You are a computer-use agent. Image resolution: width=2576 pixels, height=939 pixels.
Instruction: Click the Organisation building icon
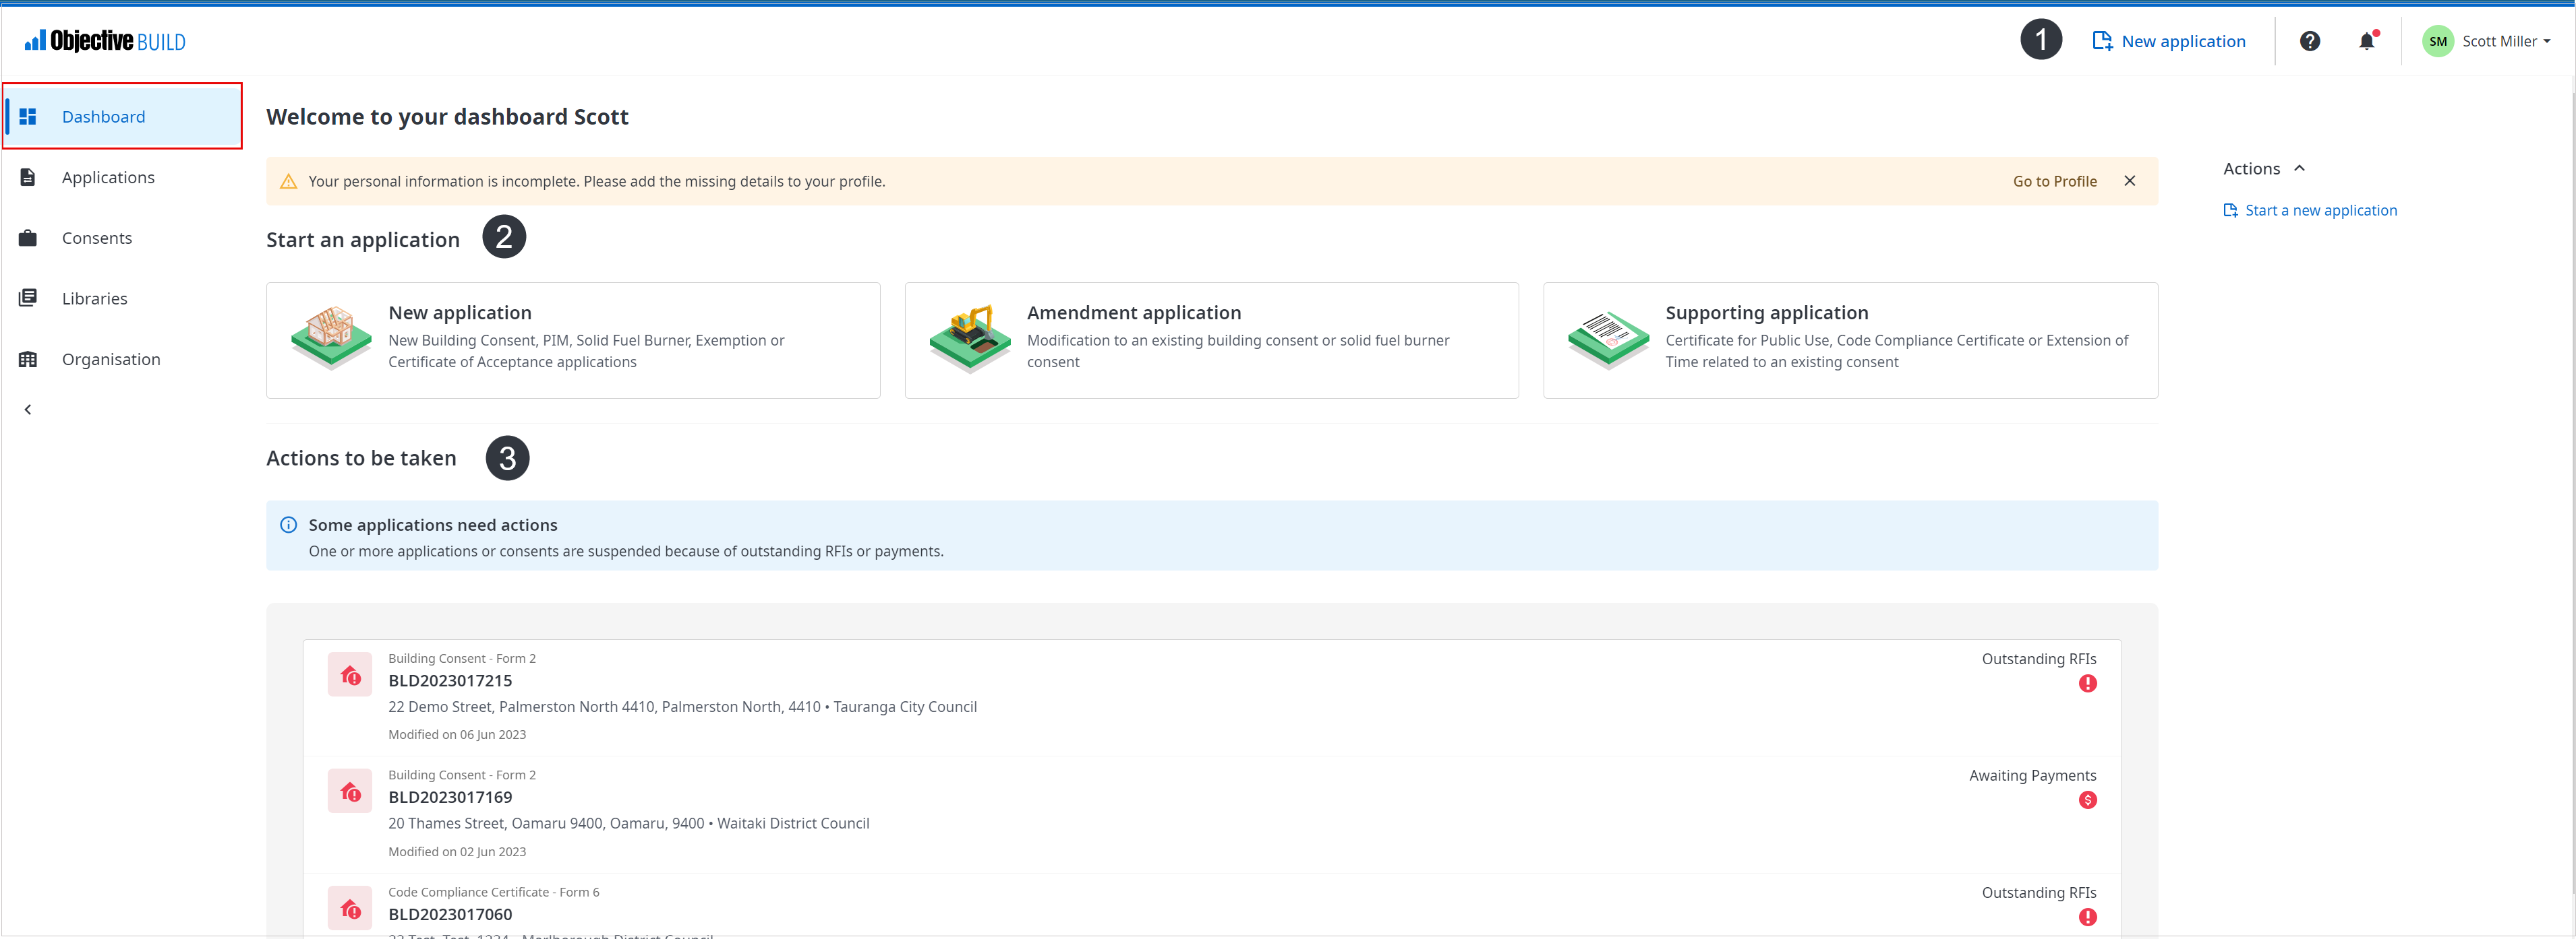pos(28,360)
